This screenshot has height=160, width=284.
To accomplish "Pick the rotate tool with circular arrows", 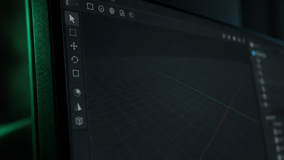I will point(75,59).
